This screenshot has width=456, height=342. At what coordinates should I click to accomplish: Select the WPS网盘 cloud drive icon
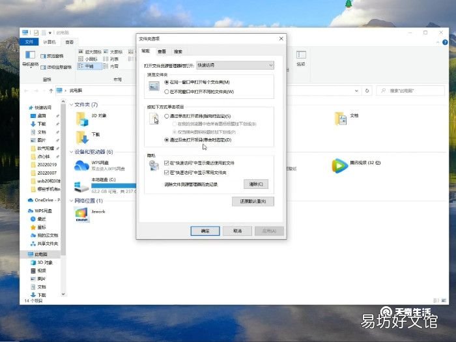[x=81, y=165]
